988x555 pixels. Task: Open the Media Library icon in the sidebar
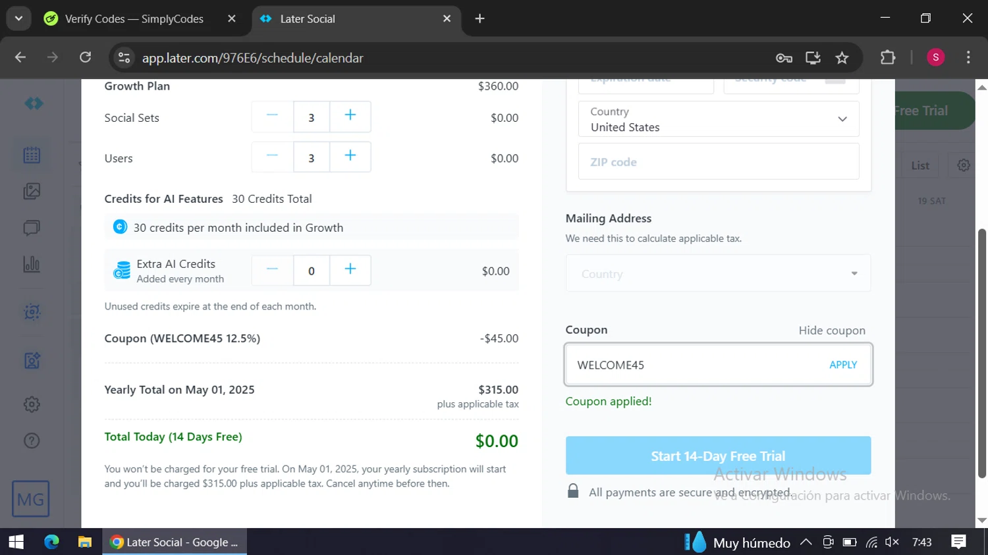[32, 192]
